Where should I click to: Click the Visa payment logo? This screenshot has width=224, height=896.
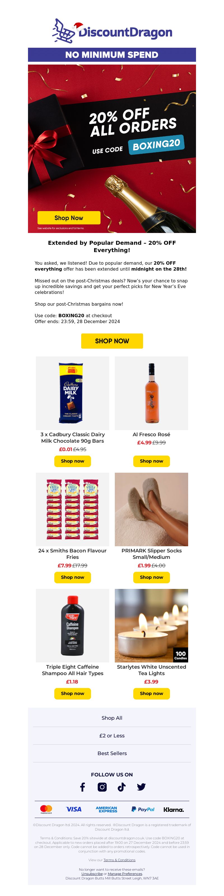pos(74,809)
